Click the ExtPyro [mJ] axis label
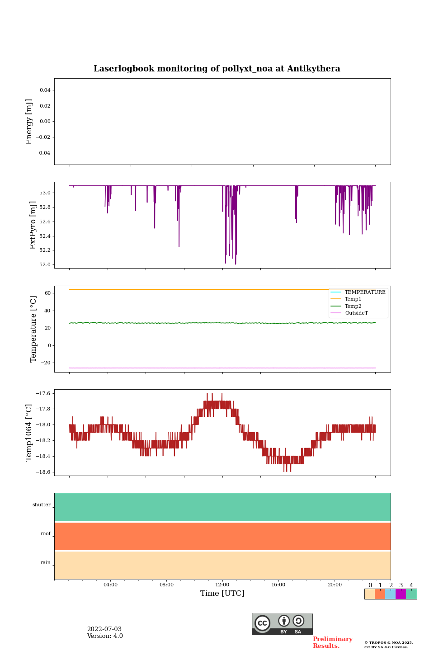This screenshot has width=434, height=651. point(33,225)
